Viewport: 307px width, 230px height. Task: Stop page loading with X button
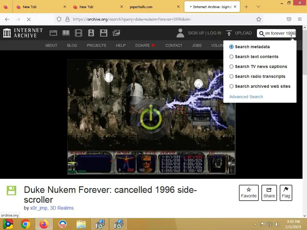pyautogui.click(x=29, y=19)
